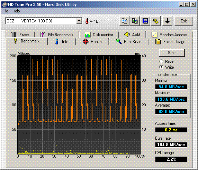This screenshot has height=170, width=198.
Task: Click the copy text to clipboard icon
Action: (x=124, y=21)
